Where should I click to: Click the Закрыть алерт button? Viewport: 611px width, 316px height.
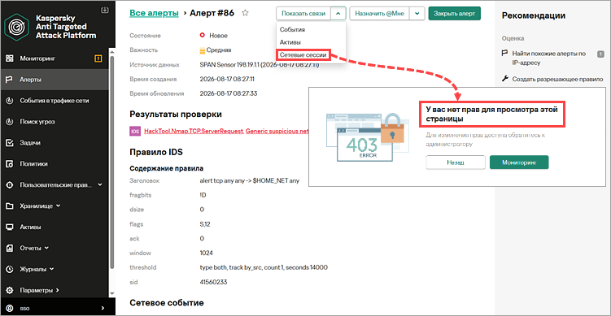454,13
